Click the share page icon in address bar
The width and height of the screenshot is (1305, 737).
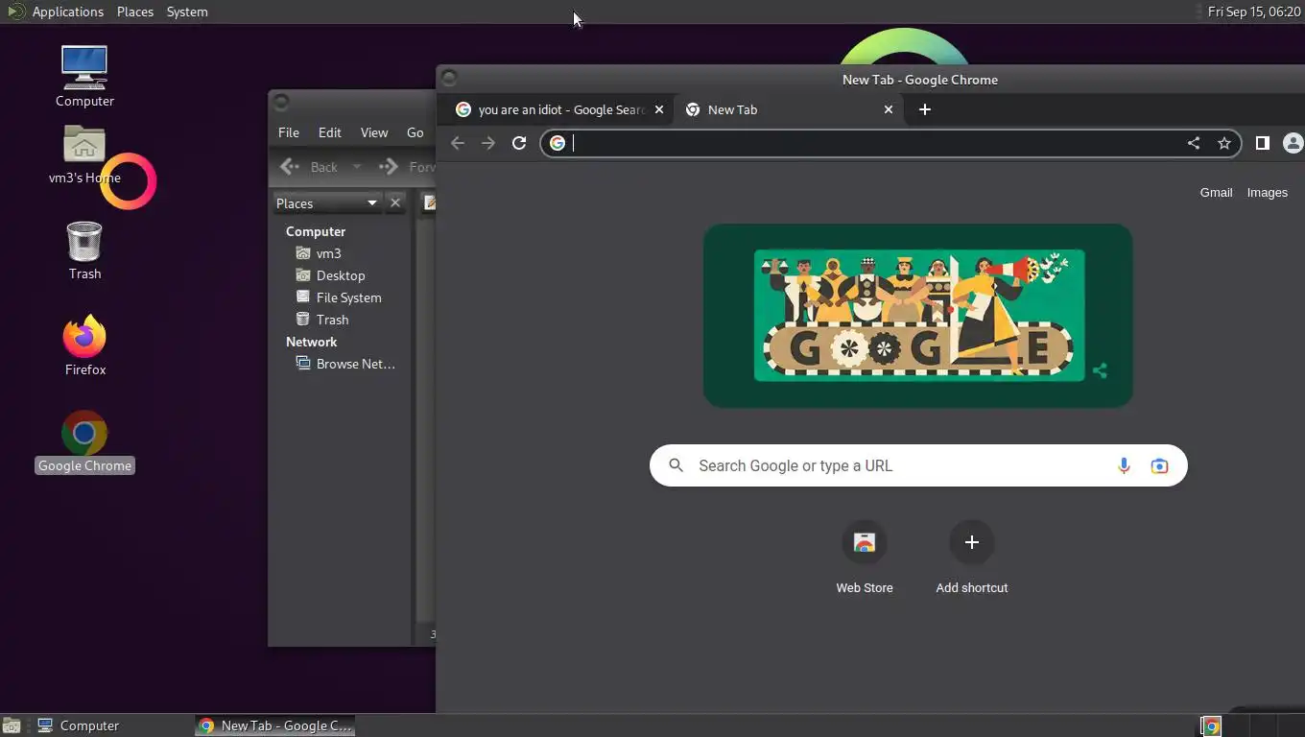[x=1194, y=143]
